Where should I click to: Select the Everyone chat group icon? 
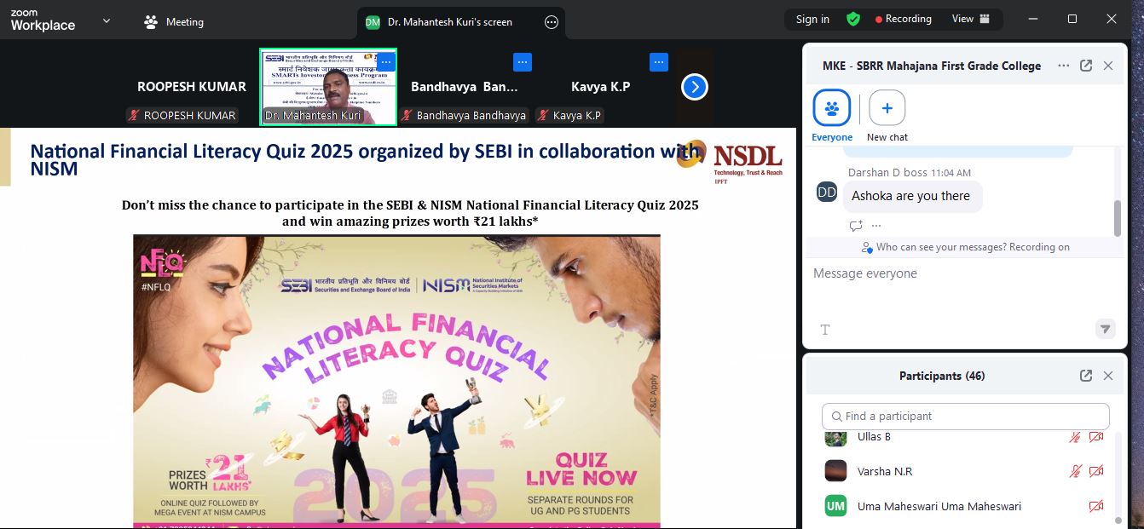pyautogui.click(x=831, y=108)
